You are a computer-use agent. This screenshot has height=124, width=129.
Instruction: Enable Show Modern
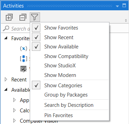(69, 75)
